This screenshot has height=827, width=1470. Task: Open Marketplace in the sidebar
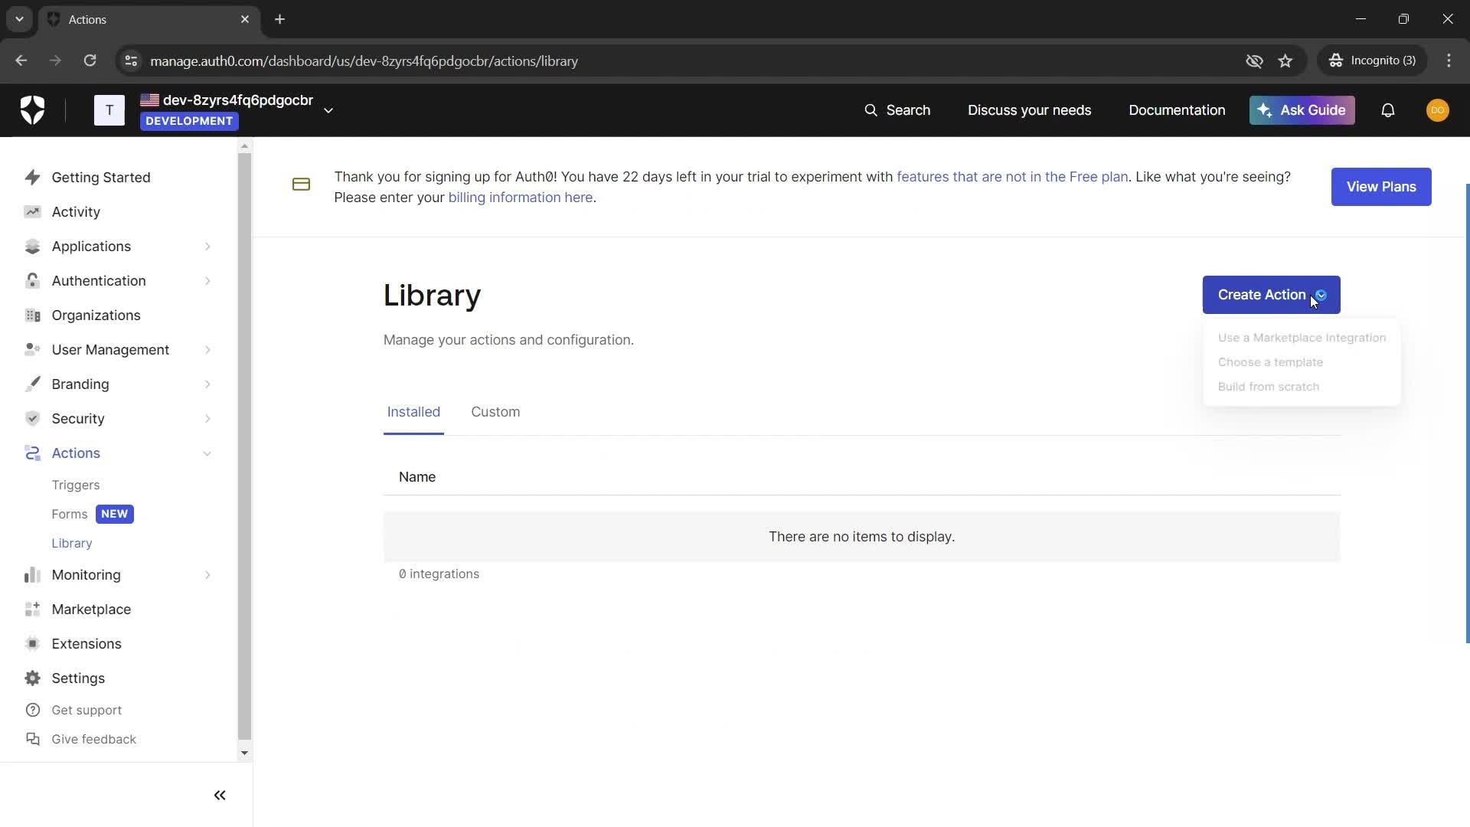point(91,610)
